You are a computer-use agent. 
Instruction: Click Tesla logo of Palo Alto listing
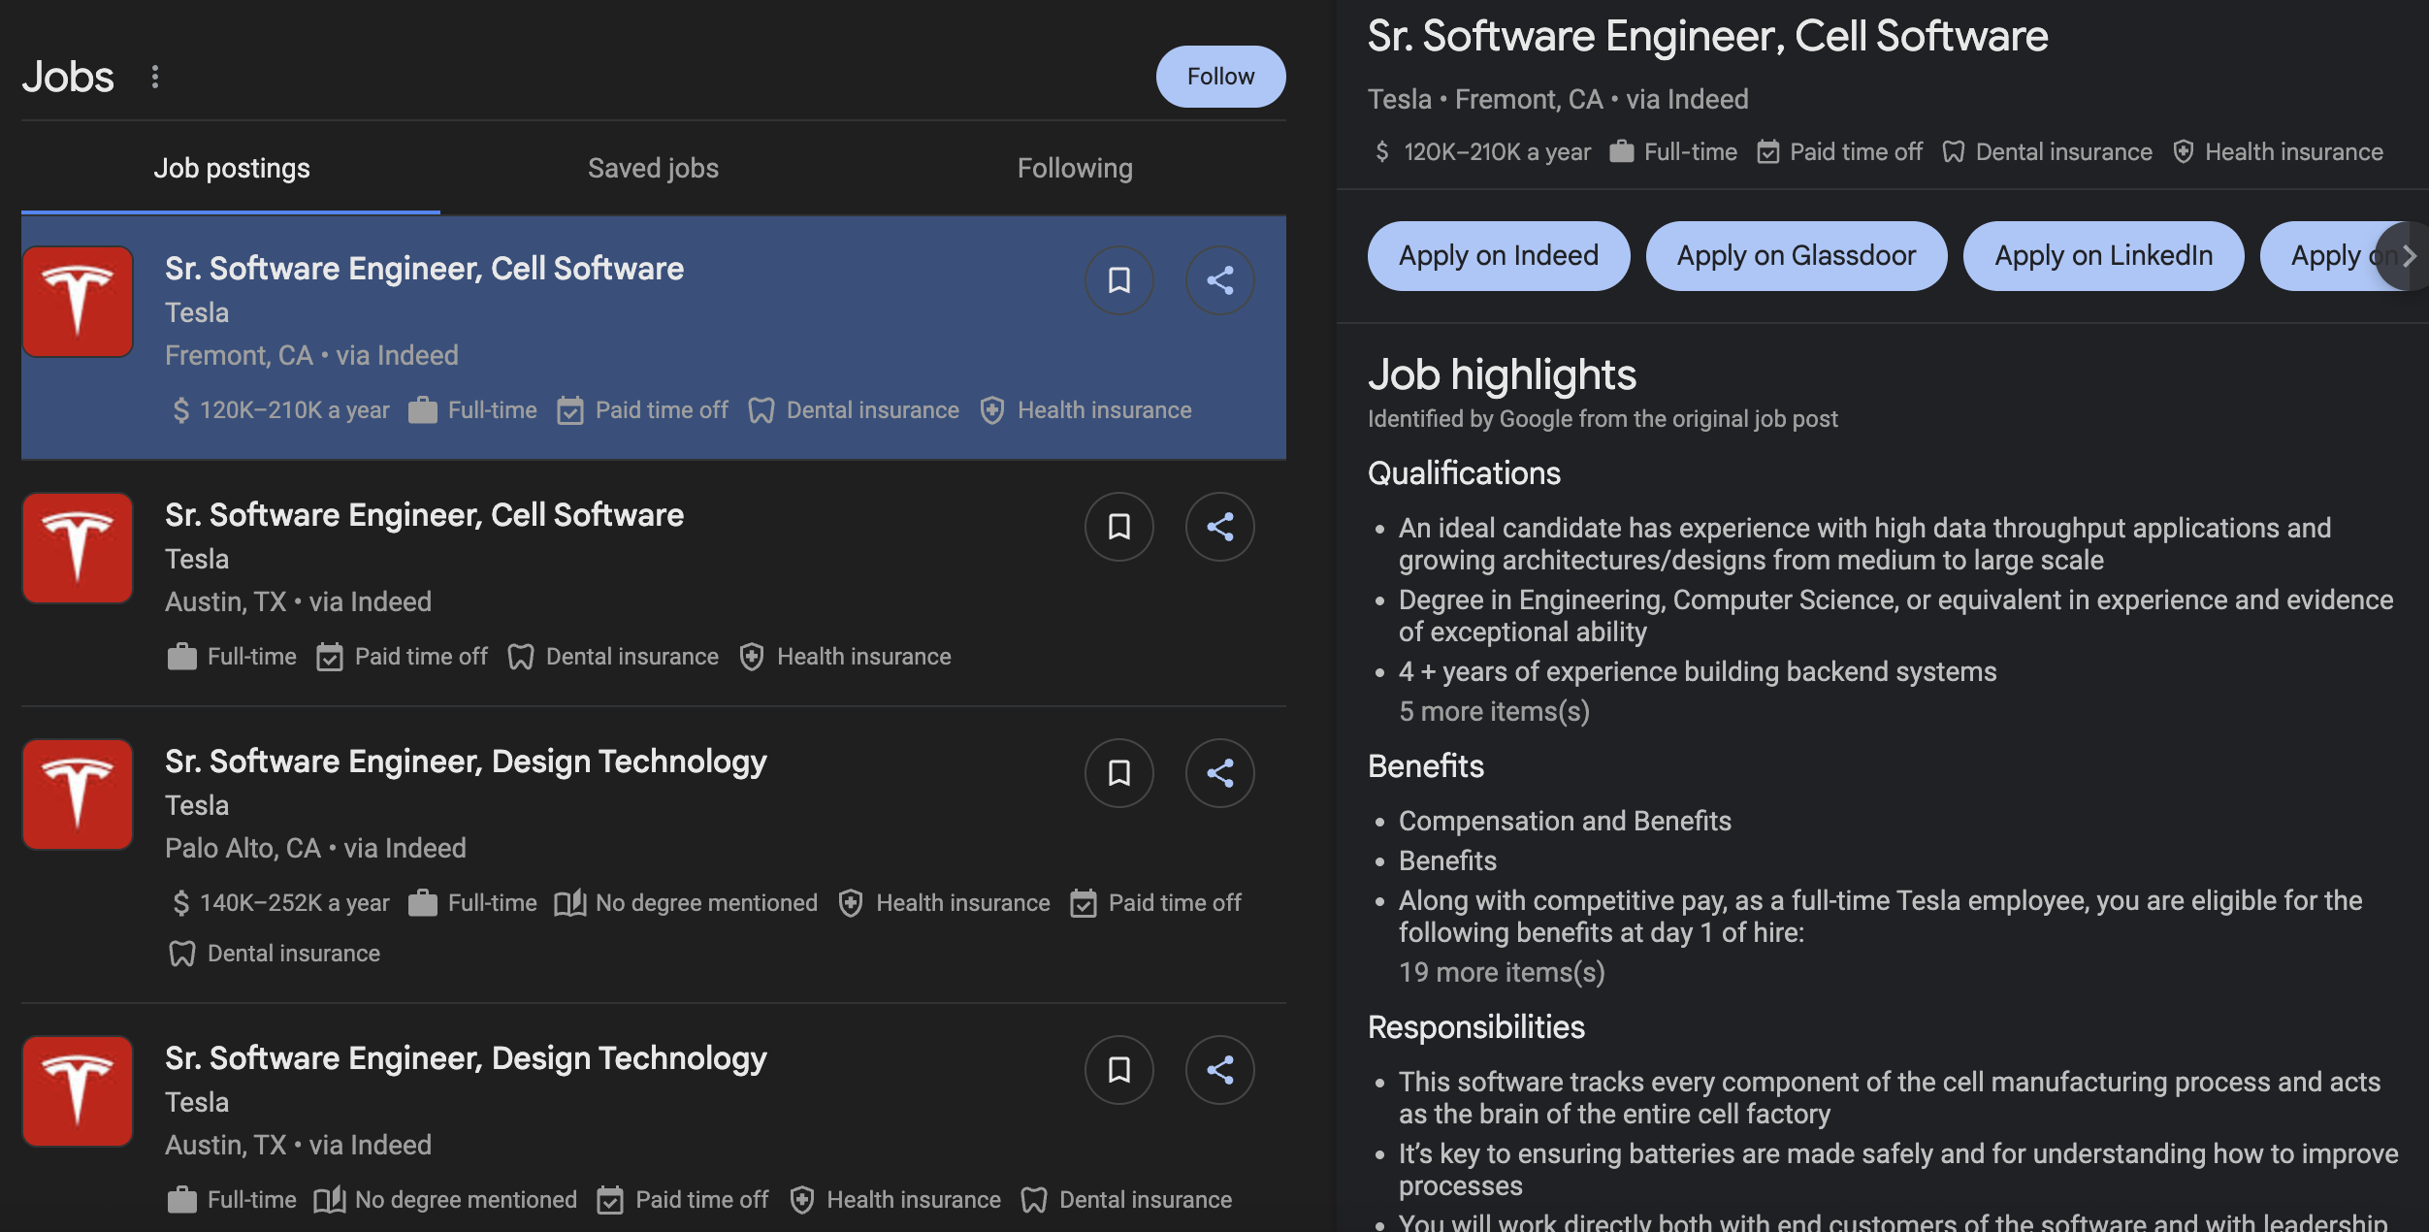[78, 794]
